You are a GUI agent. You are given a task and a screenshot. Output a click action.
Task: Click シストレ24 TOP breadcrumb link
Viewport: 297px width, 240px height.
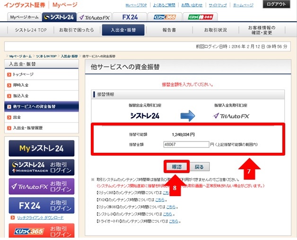(x=46, y=56)
